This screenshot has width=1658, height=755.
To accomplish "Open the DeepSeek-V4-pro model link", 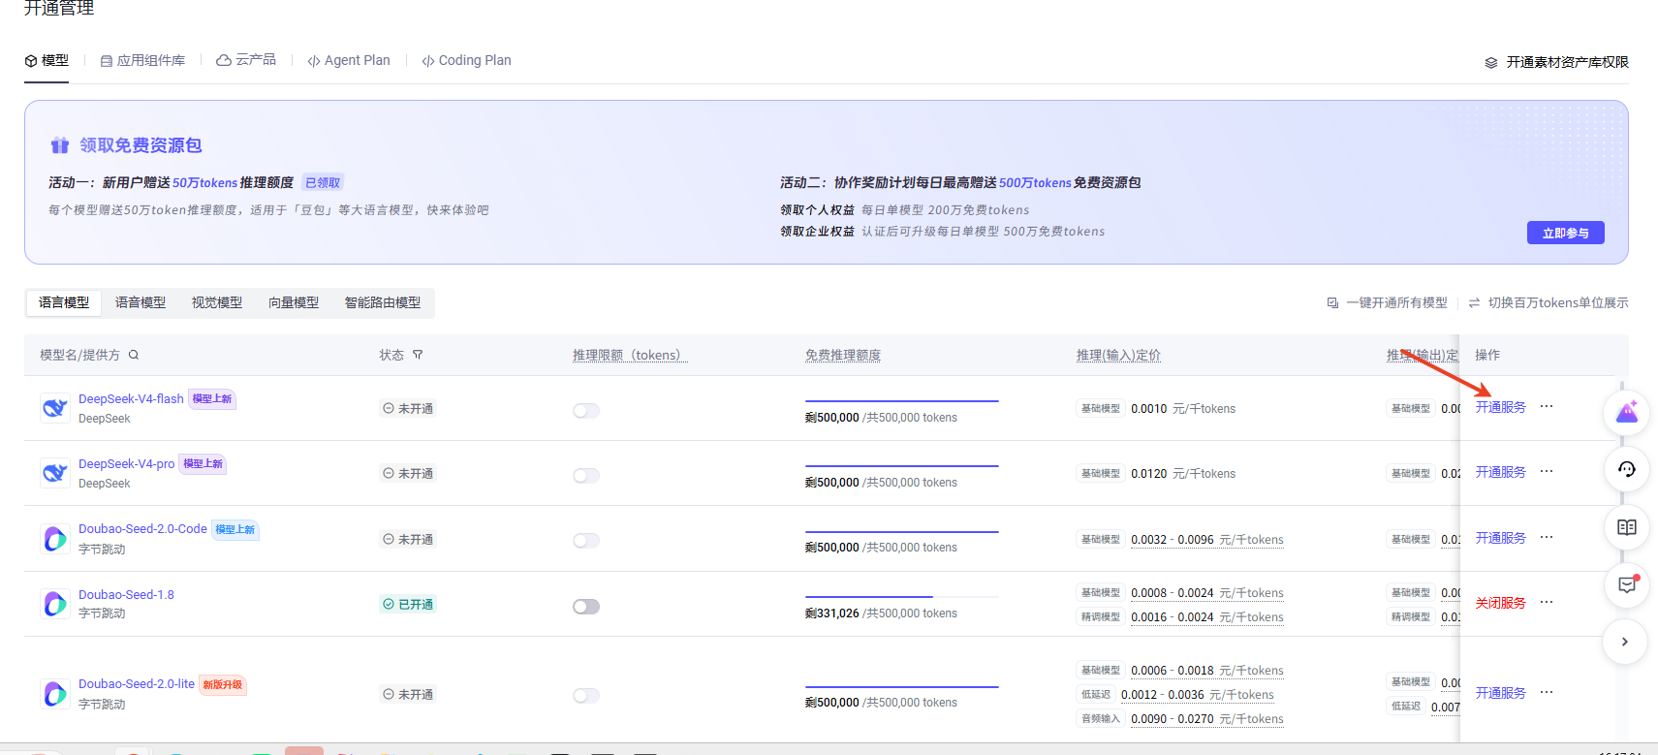I will (127, 463).
